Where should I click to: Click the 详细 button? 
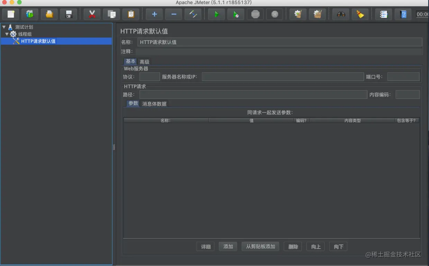(206, 247)
